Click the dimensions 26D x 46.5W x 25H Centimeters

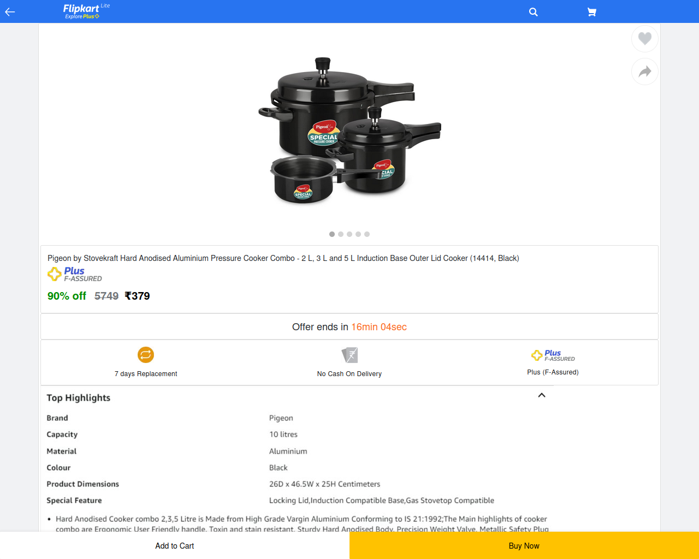click(324, 484)
